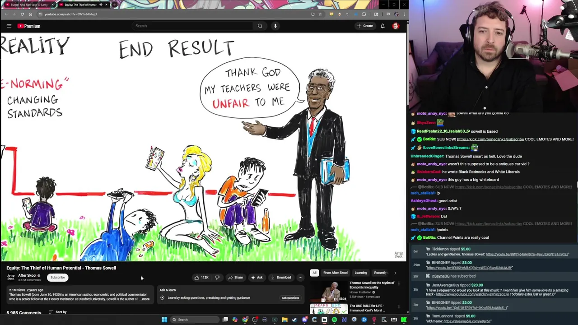Reload the page with the browser refresh icon
578x325 pixels.
pyautogui.click(x=22, y=14)
